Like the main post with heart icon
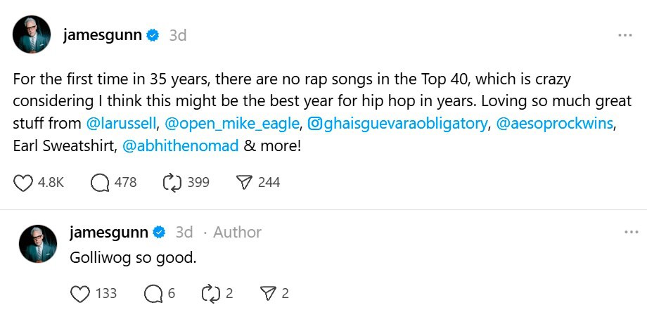The height and width of the screenshot is (317, 647). pos(24,183)
